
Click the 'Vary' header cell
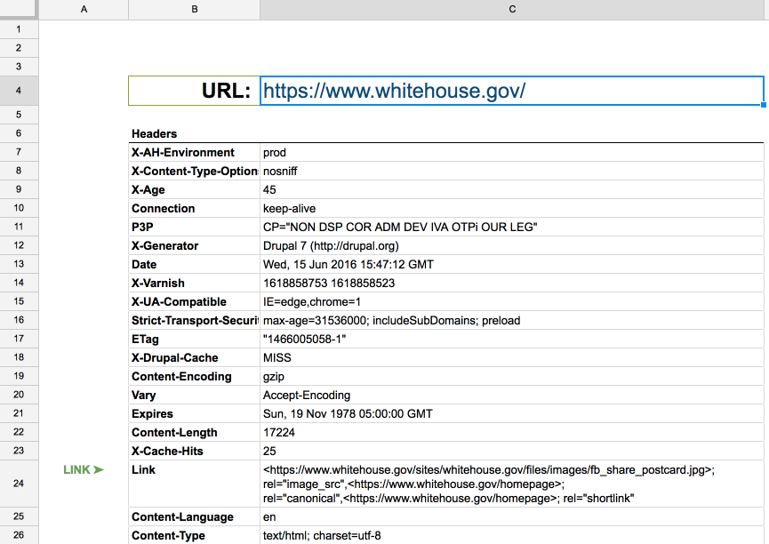point(194,395)
